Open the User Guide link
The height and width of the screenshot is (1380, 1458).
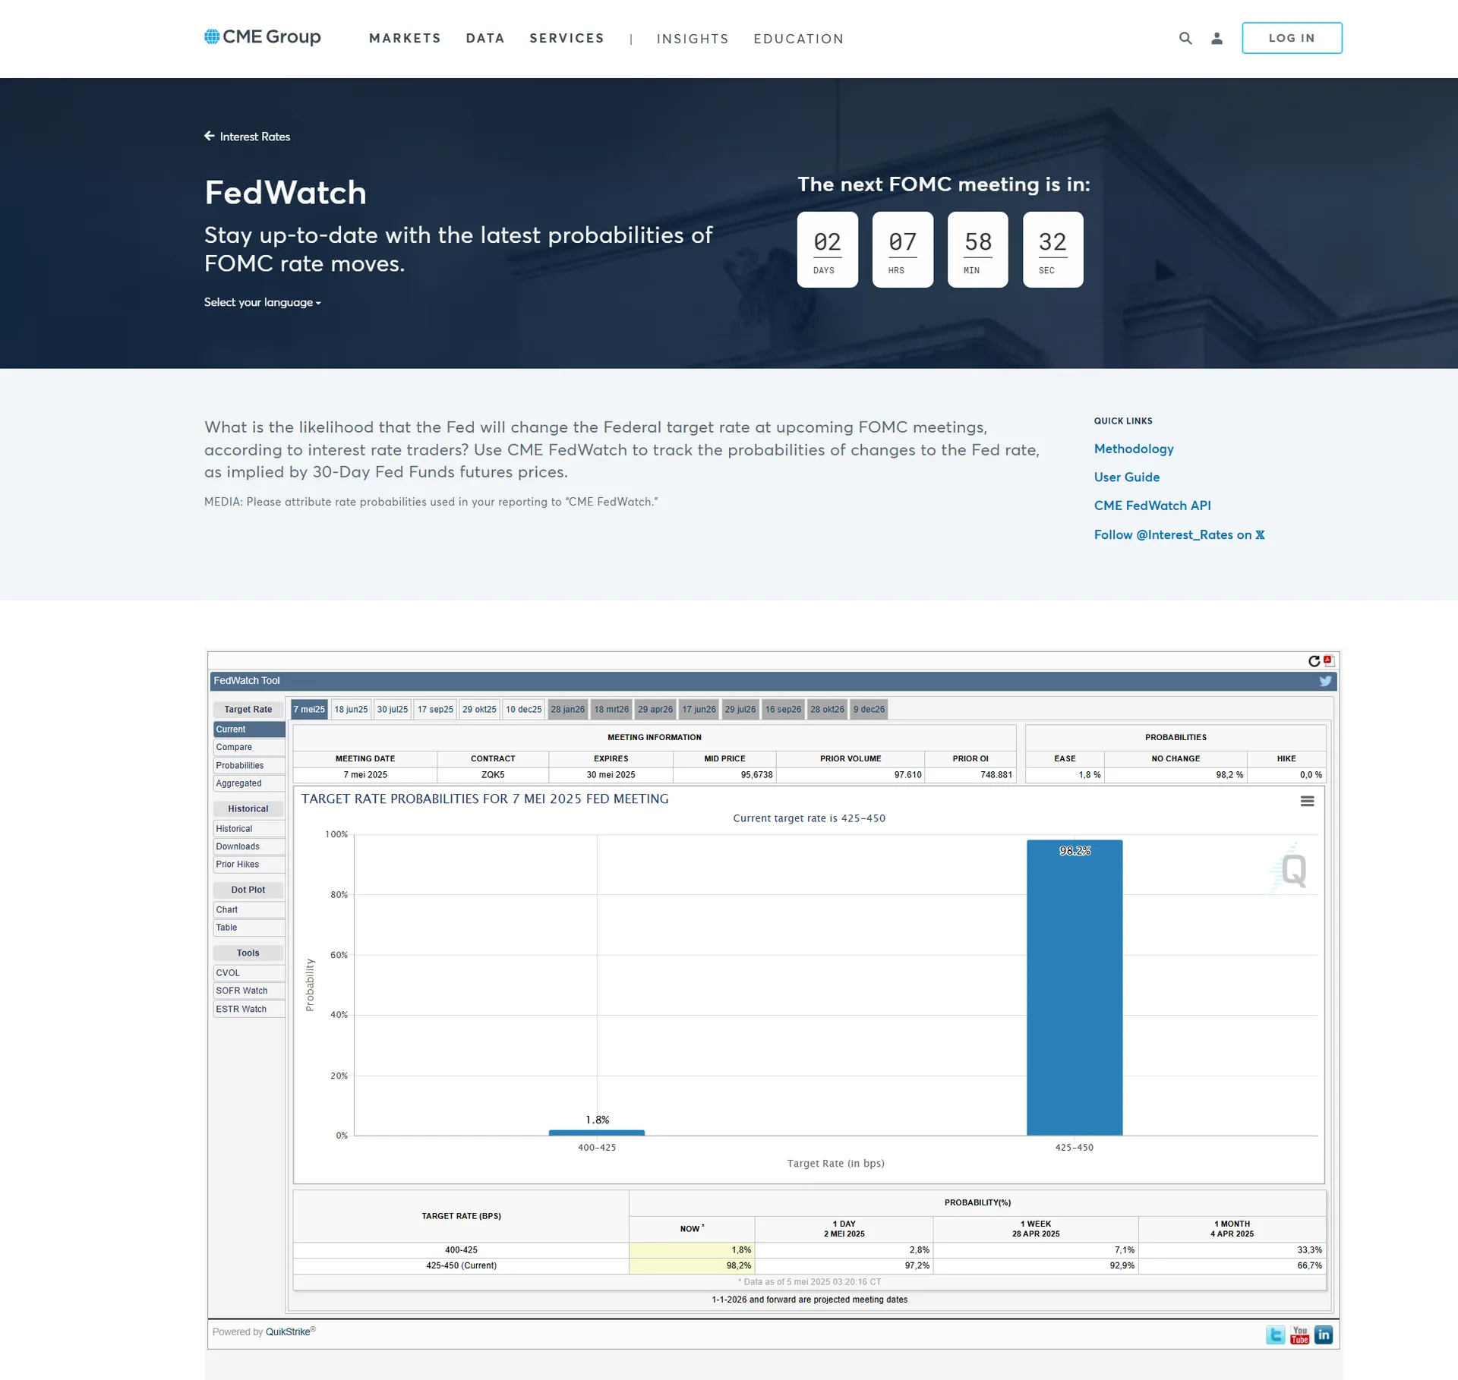(x=1127, y=477)
